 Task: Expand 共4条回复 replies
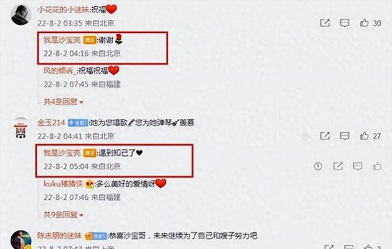pyautogui.click(x=63, y=101)
